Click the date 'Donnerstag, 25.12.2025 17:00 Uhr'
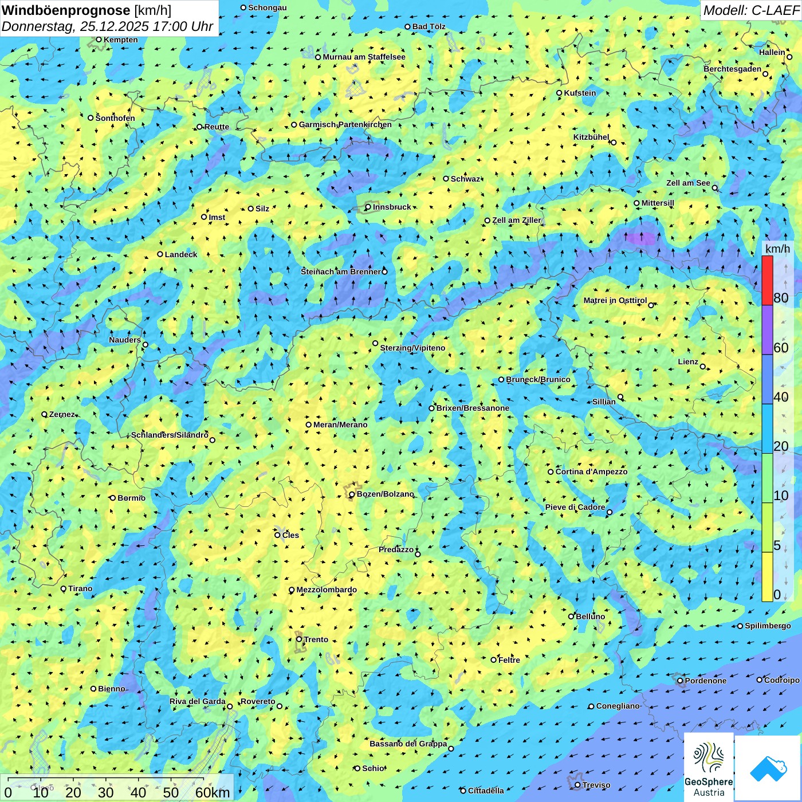This screenshot has height=802, width=802. click(x=107, y=26)
